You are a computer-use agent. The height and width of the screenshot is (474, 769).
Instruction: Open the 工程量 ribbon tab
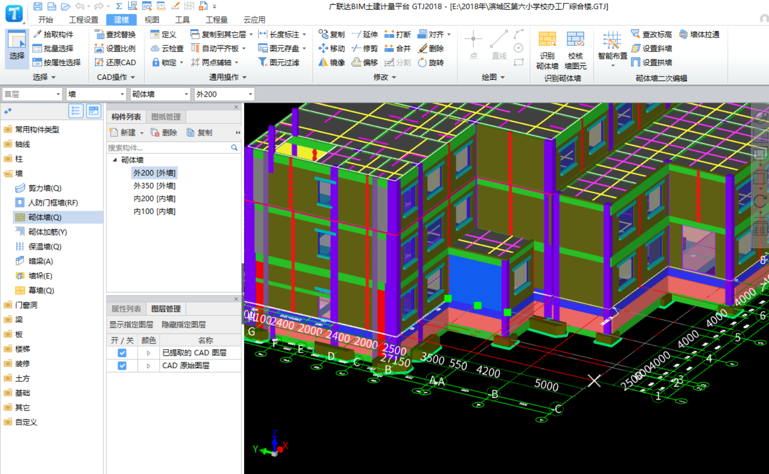coord(216,20)
